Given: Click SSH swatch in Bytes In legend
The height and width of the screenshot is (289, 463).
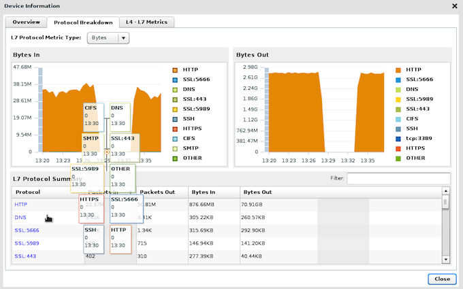Looking at the screenshot, I should pyautogui.click(x=175, y=119).
